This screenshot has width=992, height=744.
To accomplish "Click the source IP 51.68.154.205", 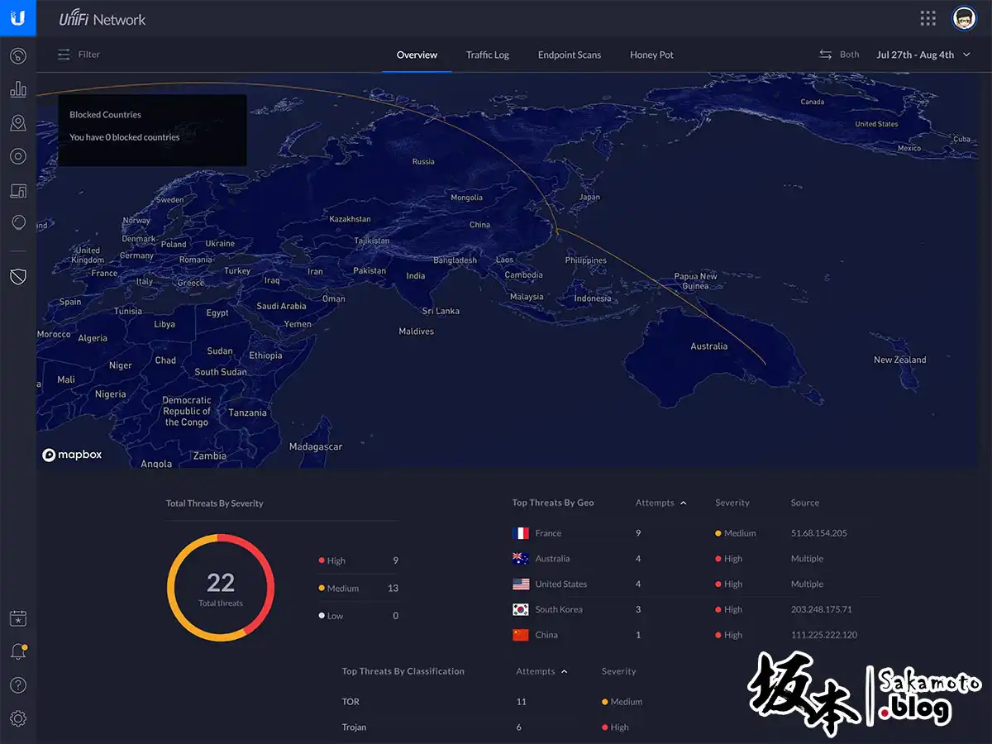I will (818, 533).
